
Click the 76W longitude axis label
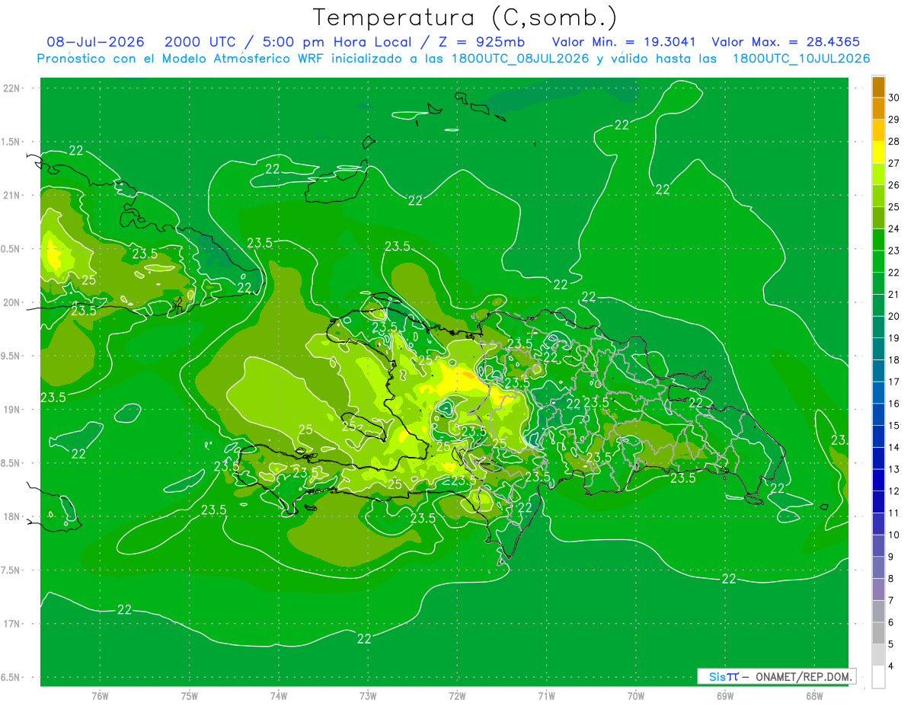tap(100, 696)
